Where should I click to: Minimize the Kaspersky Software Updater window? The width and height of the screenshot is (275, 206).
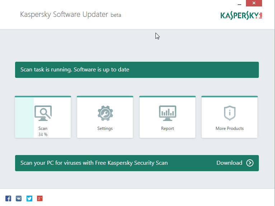point(239,4)
